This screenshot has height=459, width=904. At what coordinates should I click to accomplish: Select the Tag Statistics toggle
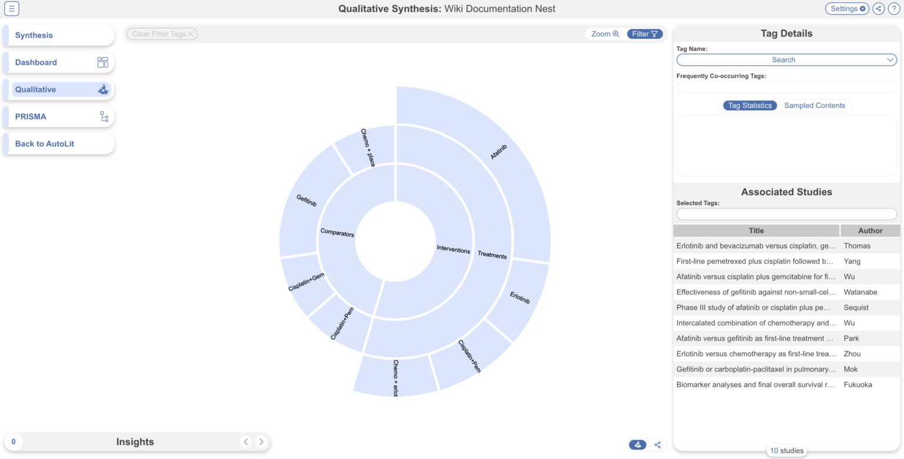[x=750, y=105]
